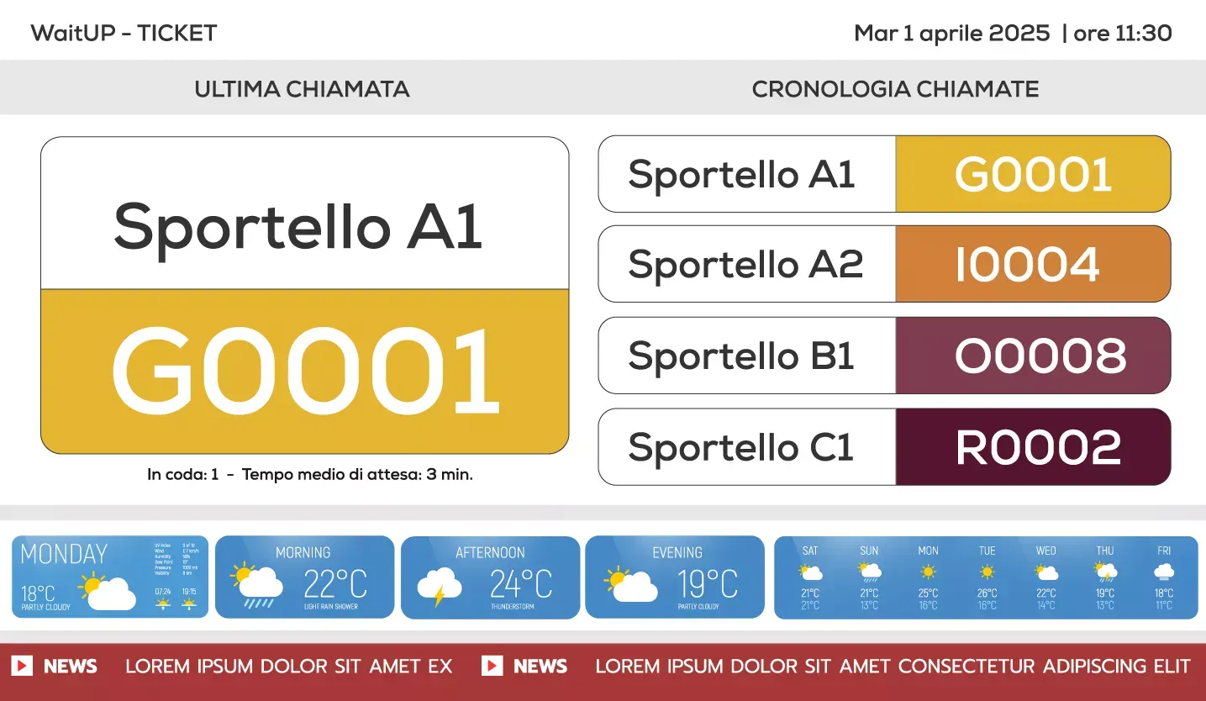
Task: Click Friday's cloudy forecast icon
Action: (x=1164, y=572)
